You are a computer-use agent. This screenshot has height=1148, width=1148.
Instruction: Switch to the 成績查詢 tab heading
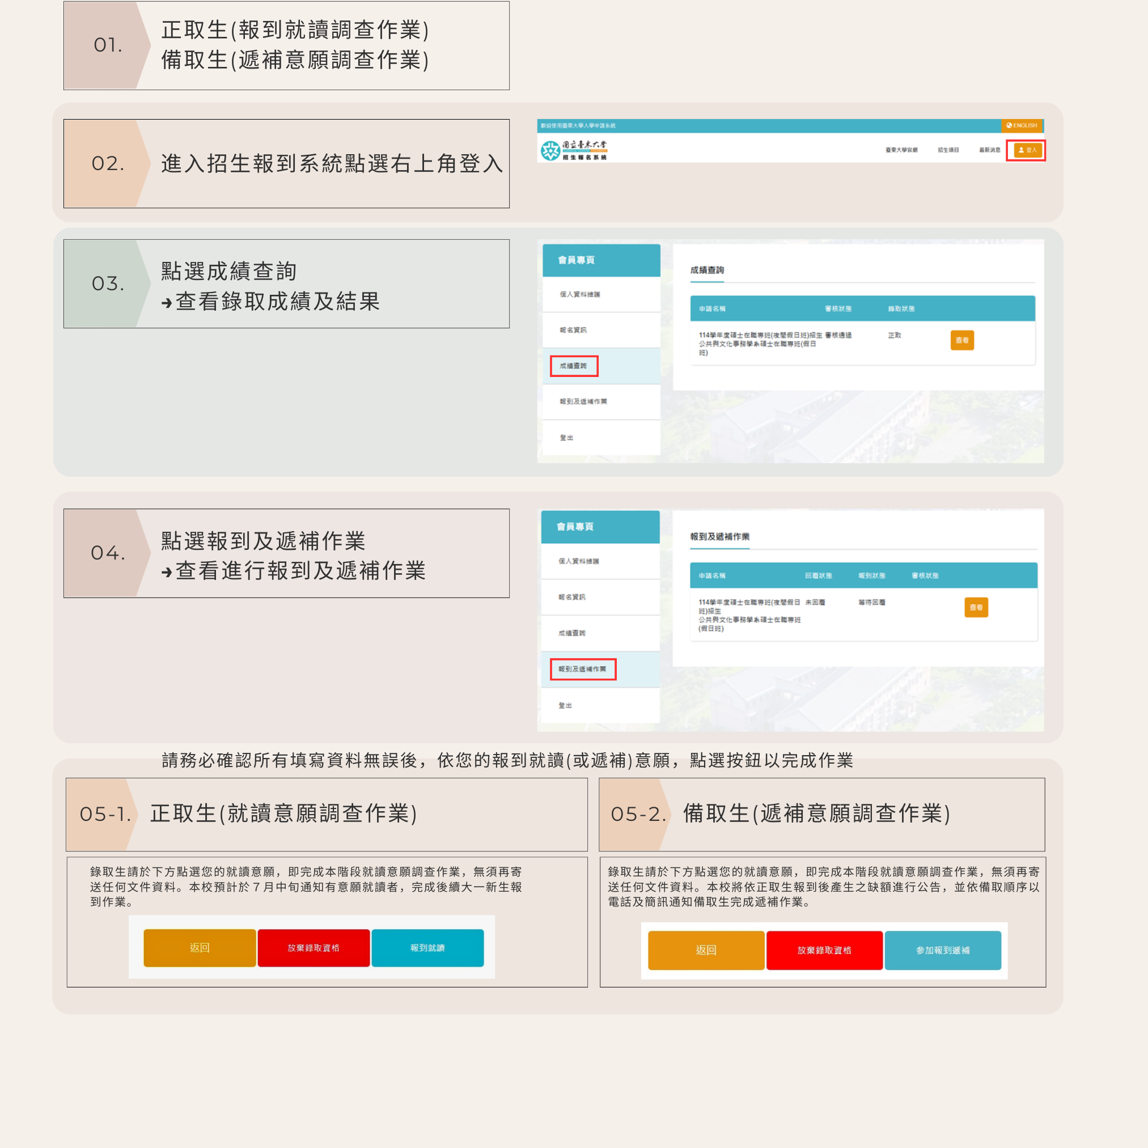point(707,270)
